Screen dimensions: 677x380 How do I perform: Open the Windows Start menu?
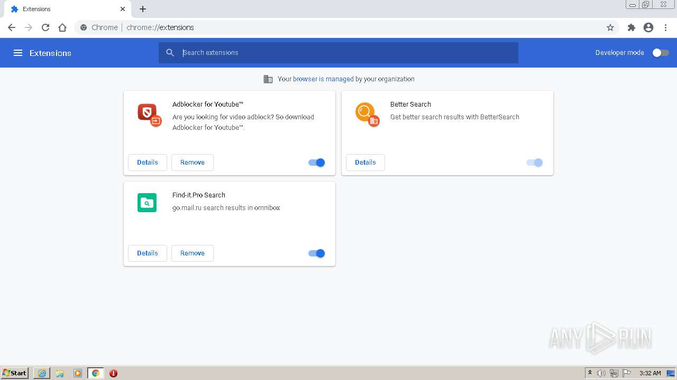[15, 373]
